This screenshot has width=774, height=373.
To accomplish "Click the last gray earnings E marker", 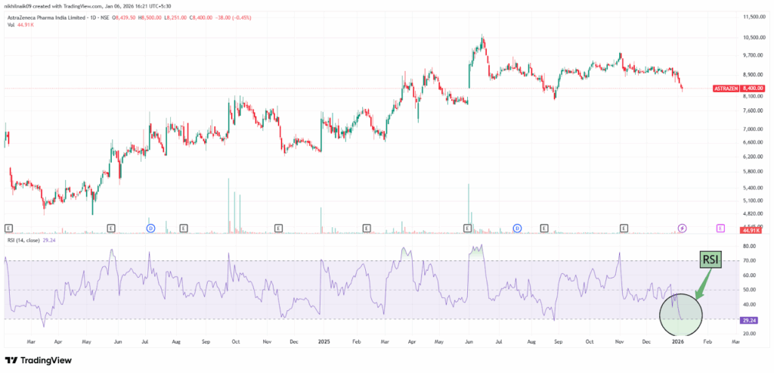I will tap(624, 227).
